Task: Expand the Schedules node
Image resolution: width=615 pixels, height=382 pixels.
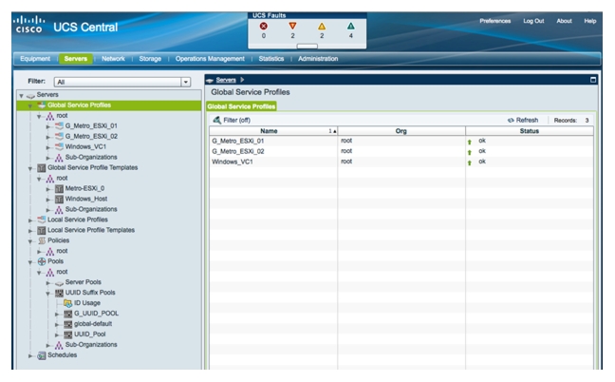Action: (30, 355)
